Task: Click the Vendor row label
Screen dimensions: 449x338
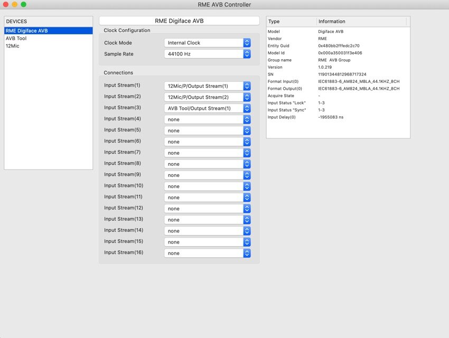Action: point(275,39)
